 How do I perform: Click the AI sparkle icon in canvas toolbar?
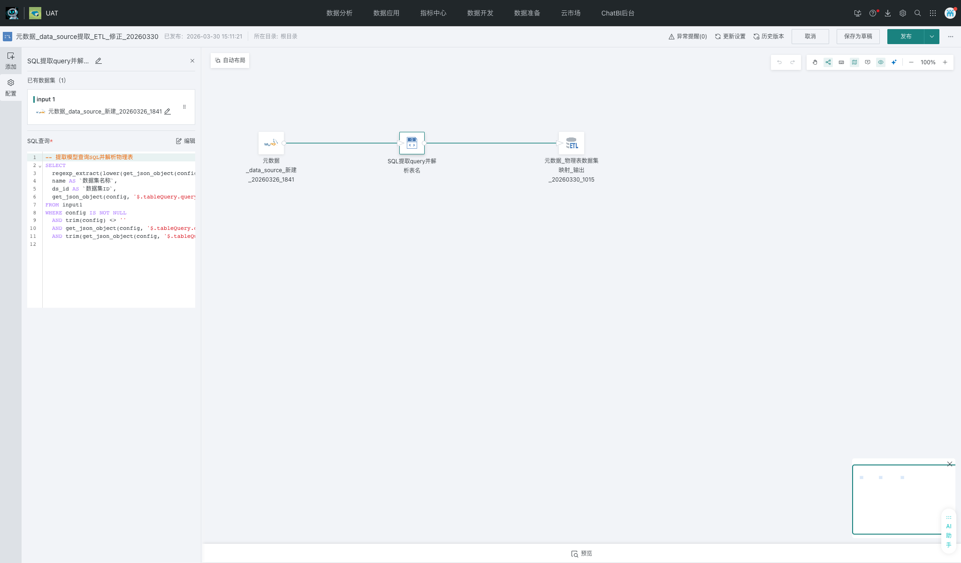pyautogui.click(x=894, y=62)
